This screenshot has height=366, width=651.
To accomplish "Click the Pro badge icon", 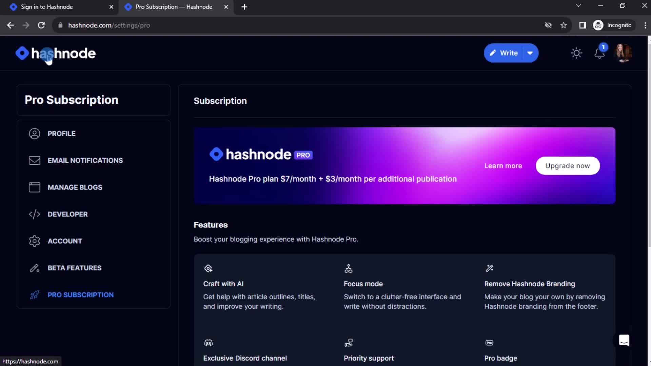I will coord(489,343).
